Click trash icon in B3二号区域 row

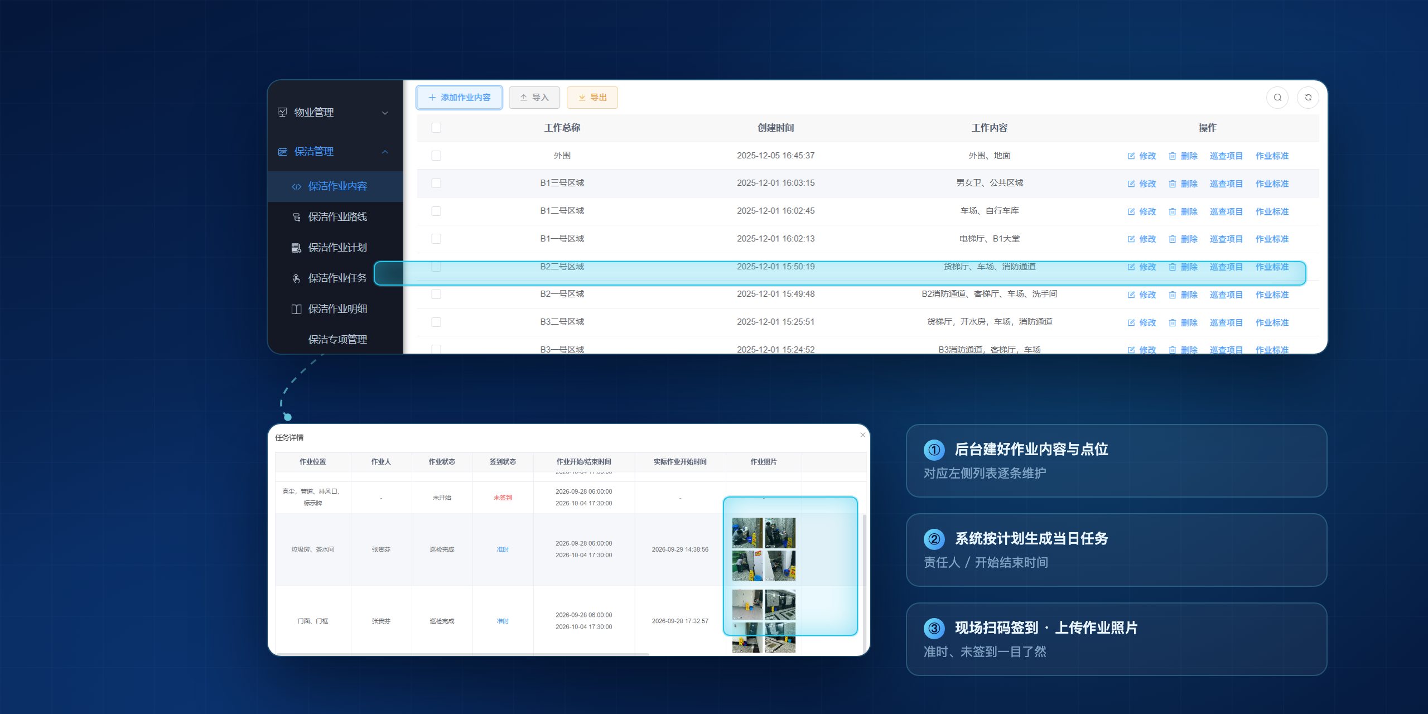1173,323
